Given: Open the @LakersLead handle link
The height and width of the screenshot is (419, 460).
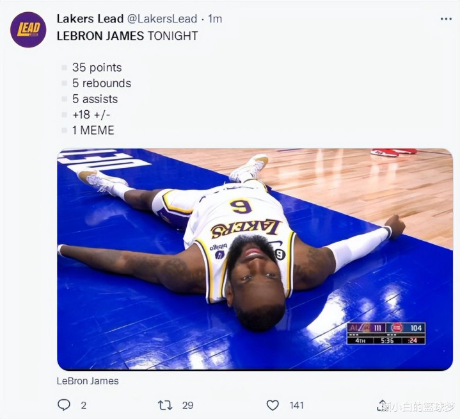Looking at the screenshot, I should pyautogui.click(x=162, y=19).
